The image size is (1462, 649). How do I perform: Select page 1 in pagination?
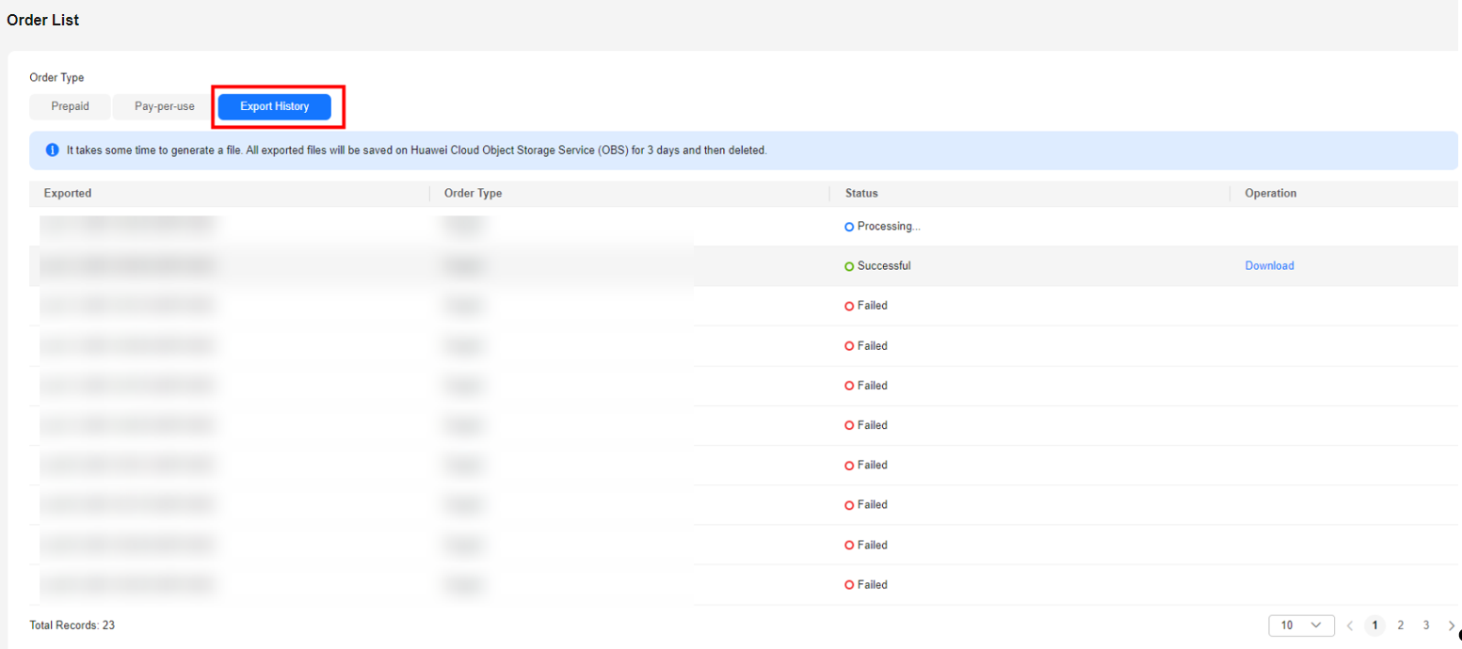[x=1375, y=625]
